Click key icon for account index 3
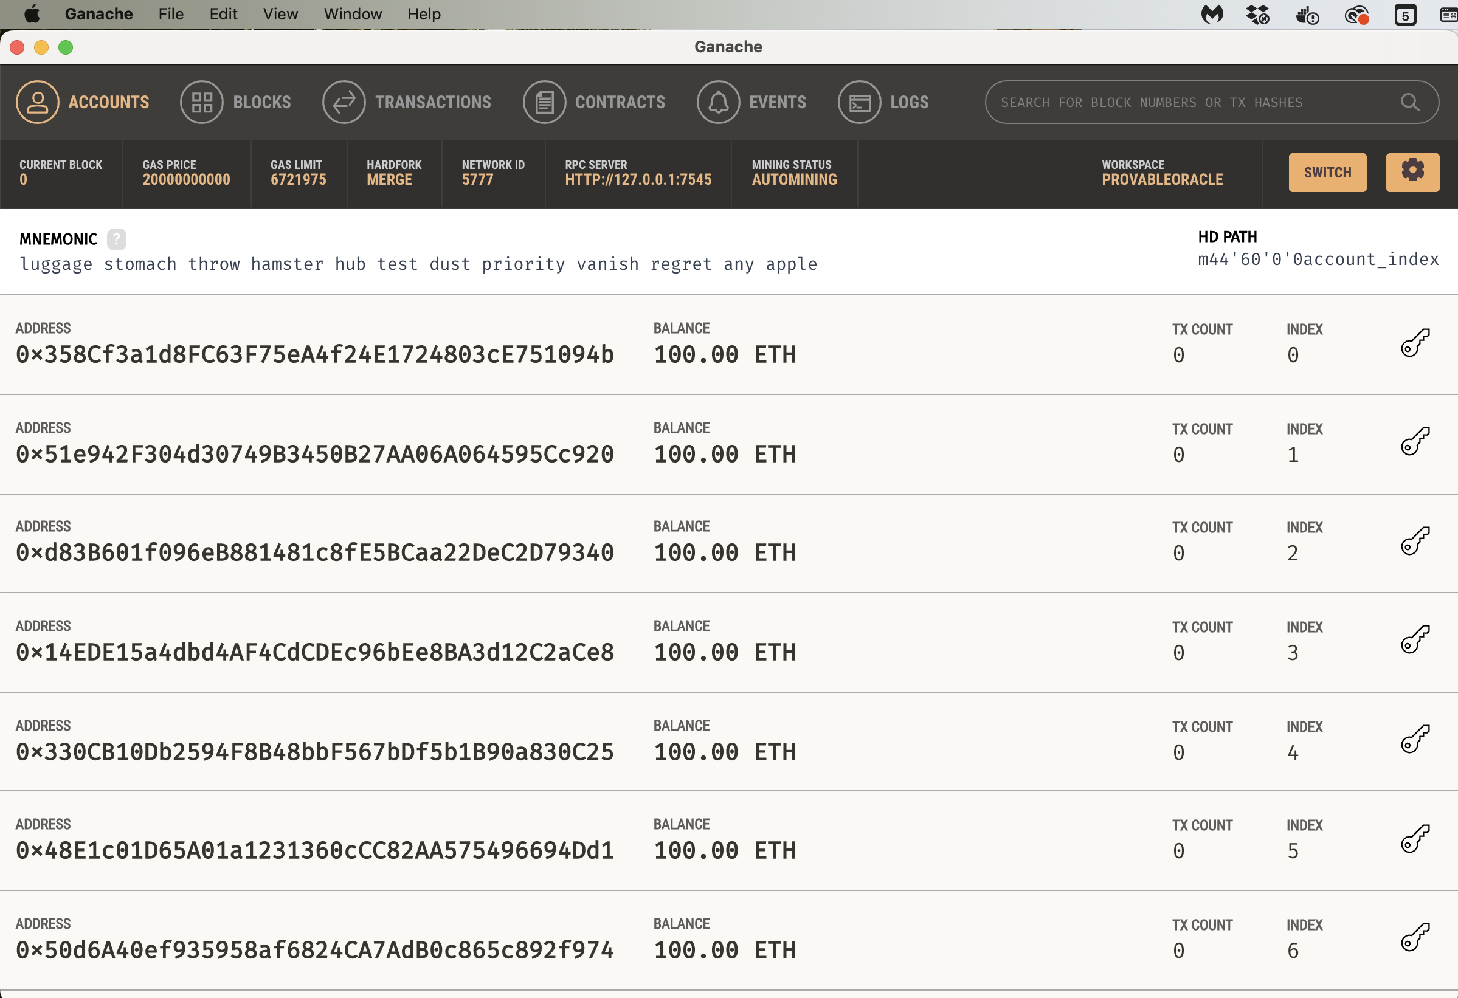The width and height of the screenshot is (1458, 998). tap(1415, 640)
